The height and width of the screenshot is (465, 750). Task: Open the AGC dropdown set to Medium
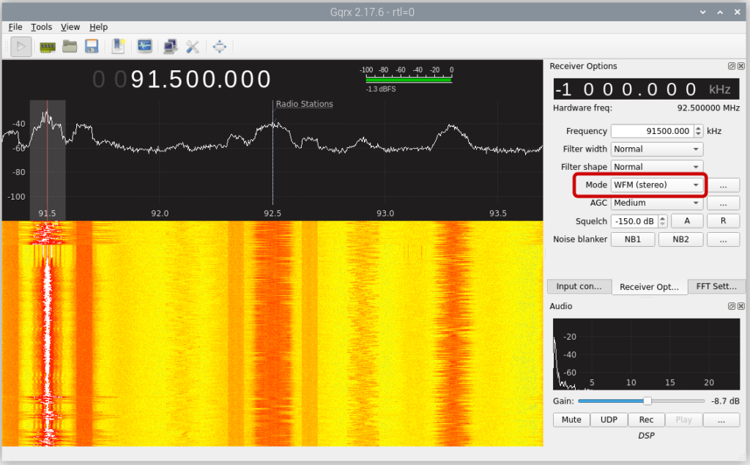tap(656, 203)
